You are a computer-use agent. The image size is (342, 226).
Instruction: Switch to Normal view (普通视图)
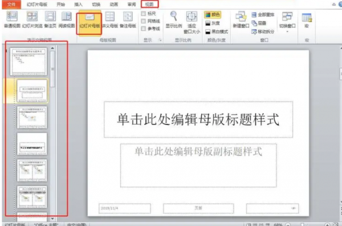point(12,19)
